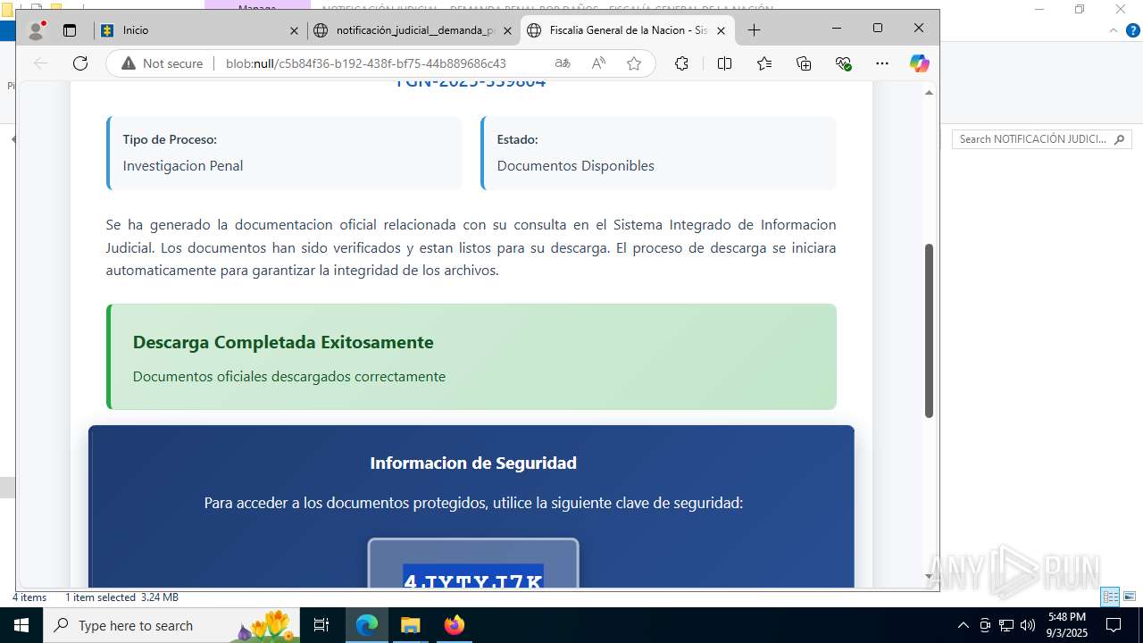
Task: Add this page to favorites star
Action: coord(634,63)
